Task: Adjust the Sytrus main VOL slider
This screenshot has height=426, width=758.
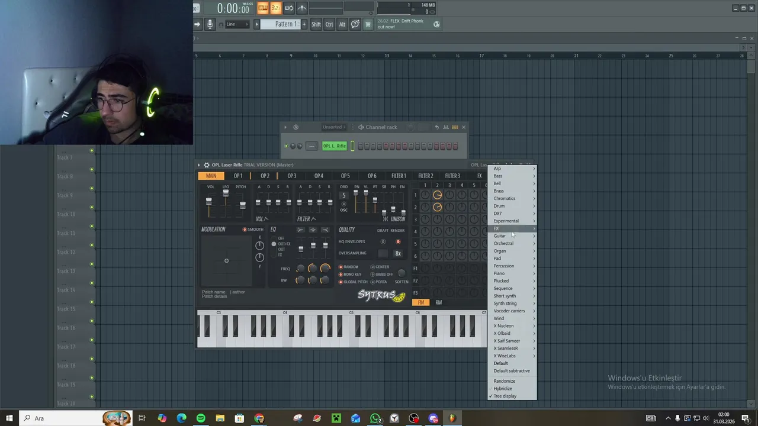Action: (x=208, y=202)
